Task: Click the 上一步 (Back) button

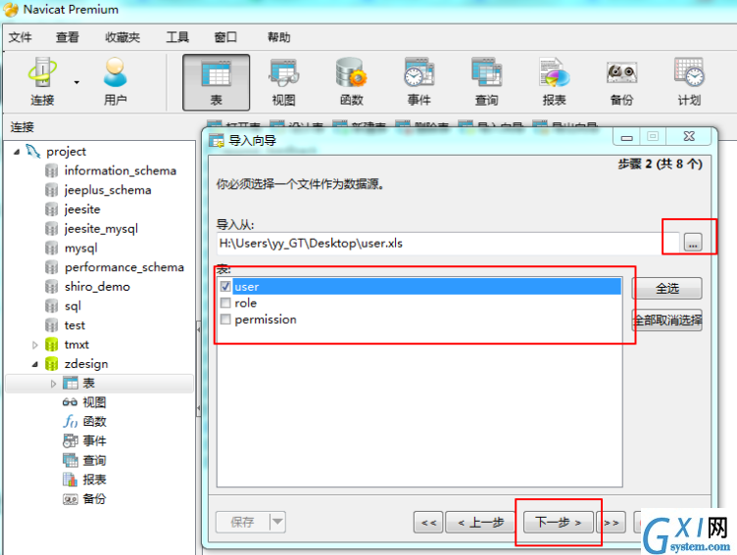Action: [x=481, y=522]
